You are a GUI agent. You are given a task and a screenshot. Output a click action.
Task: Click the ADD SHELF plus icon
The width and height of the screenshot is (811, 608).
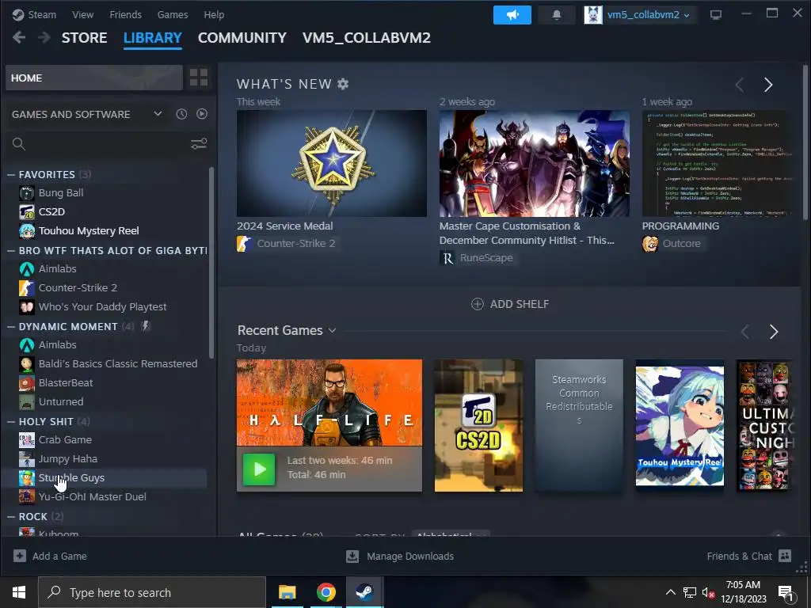click(x=478, y=304)
